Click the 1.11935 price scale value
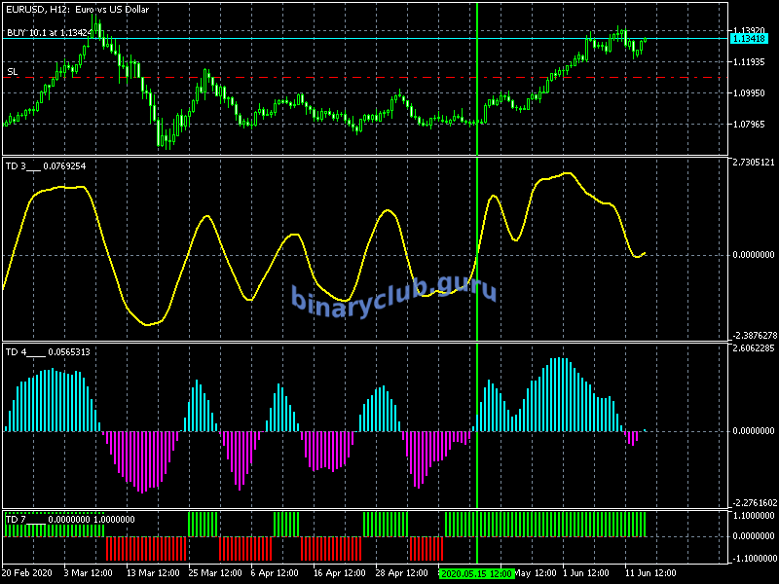779x584 pixels. pos(751,62)
